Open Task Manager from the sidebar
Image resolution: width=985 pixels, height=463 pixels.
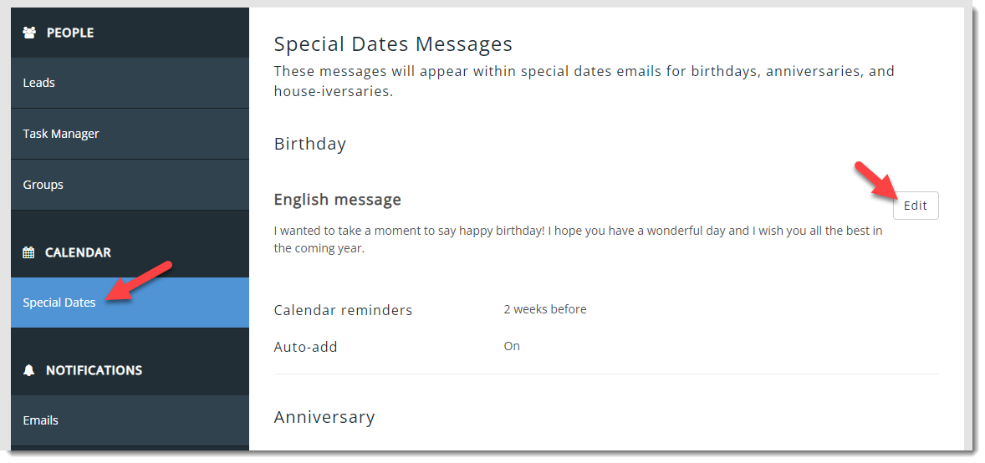click(x=61, y=134)
